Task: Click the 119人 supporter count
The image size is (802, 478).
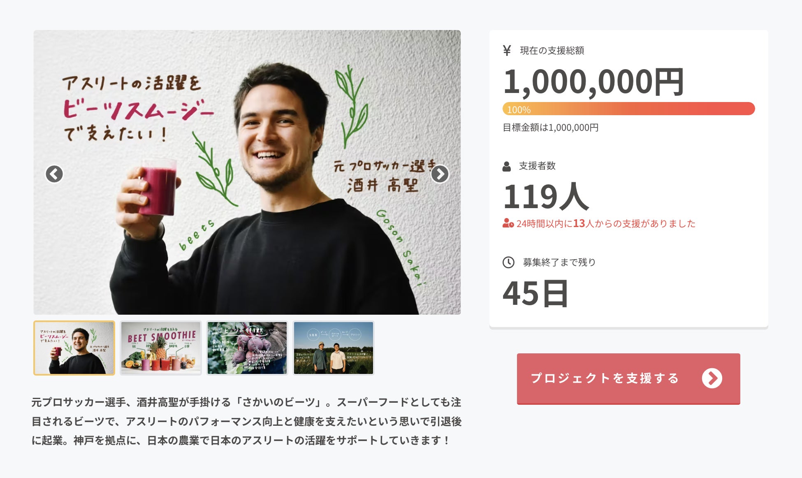Action: click(x=546, y=197)
